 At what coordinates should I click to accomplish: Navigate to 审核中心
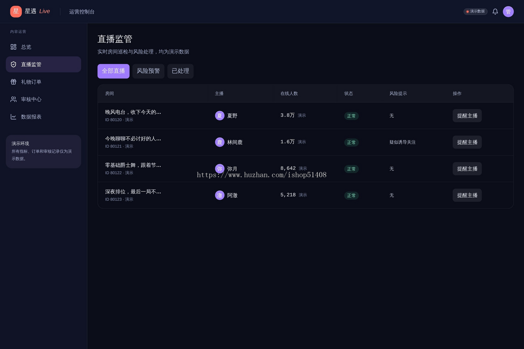point(43,99)
